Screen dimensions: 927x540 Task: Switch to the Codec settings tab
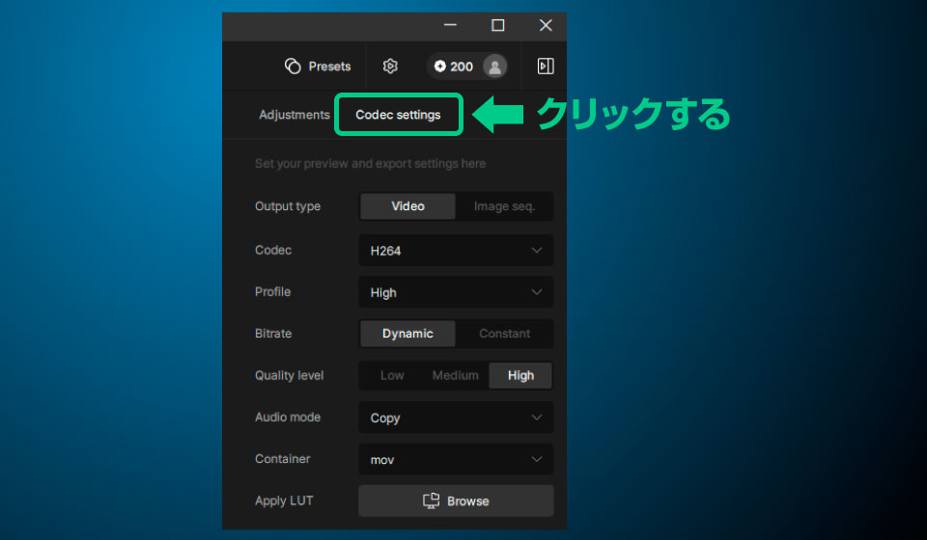click(x=398, y=115)
